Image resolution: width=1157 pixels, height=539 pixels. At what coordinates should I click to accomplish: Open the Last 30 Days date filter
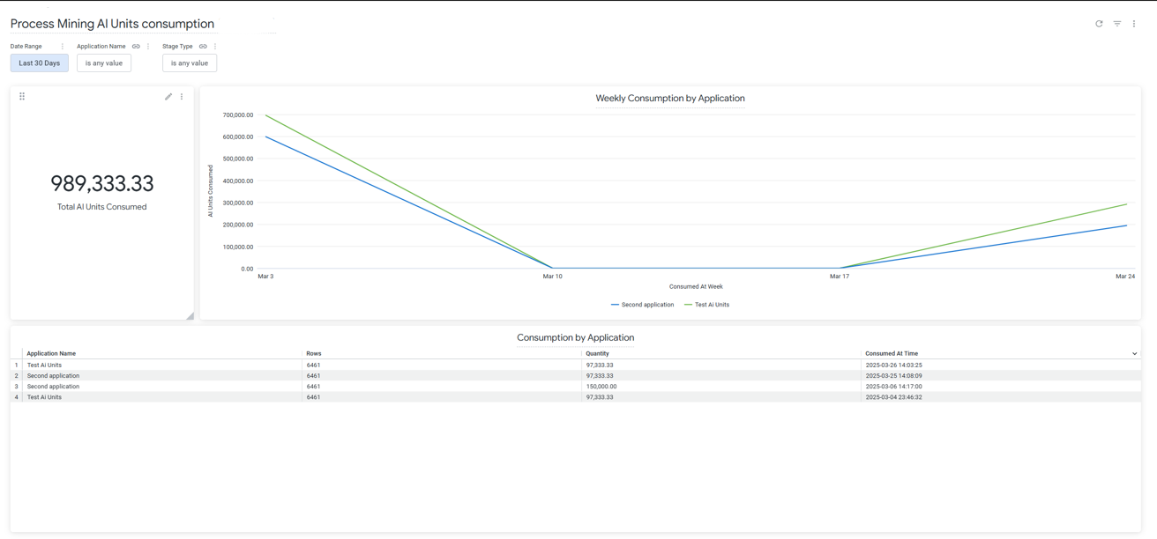(40, 63)
